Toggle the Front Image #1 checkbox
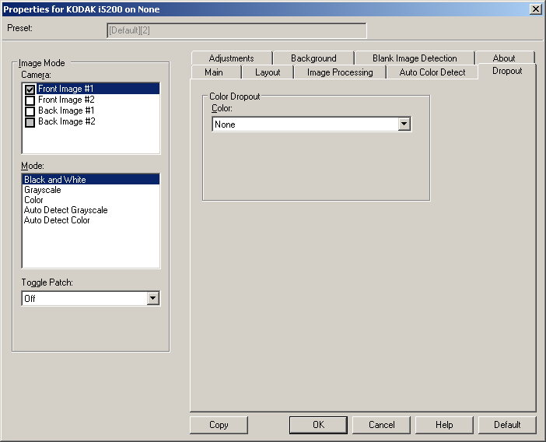 point(30,89)
